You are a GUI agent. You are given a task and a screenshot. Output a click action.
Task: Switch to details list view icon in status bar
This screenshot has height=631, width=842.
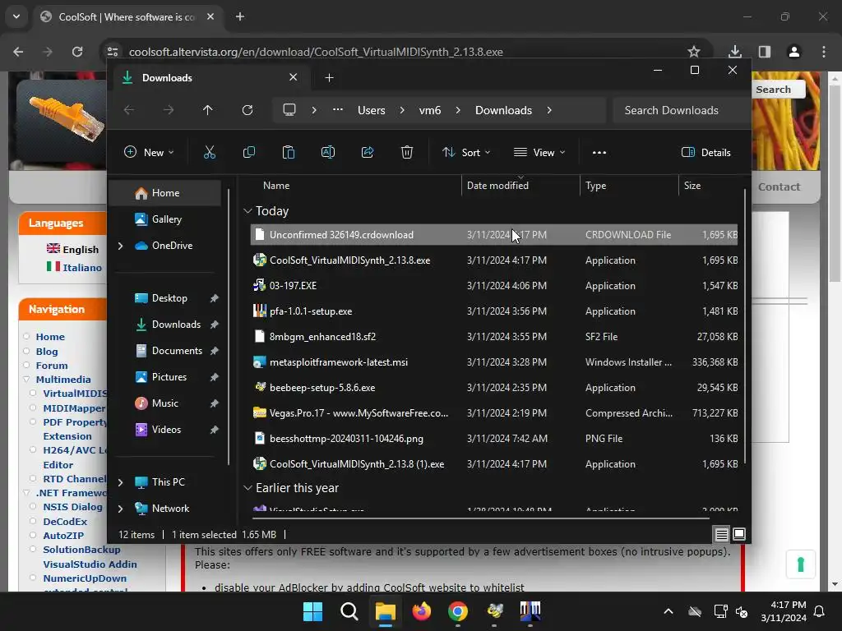coord(722,534)
